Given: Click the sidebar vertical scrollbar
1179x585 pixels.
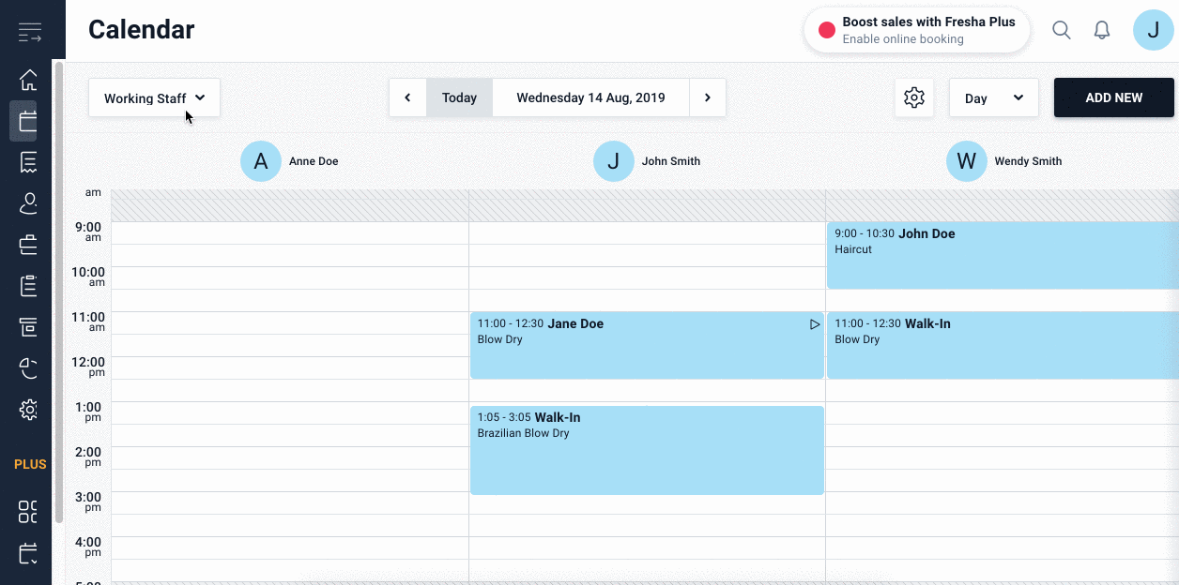Looking at the screenshot, I should point(59,291).
